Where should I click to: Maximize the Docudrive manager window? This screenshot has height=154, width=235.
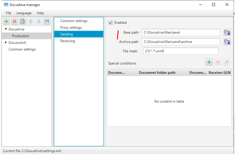(x=214, y=5)
